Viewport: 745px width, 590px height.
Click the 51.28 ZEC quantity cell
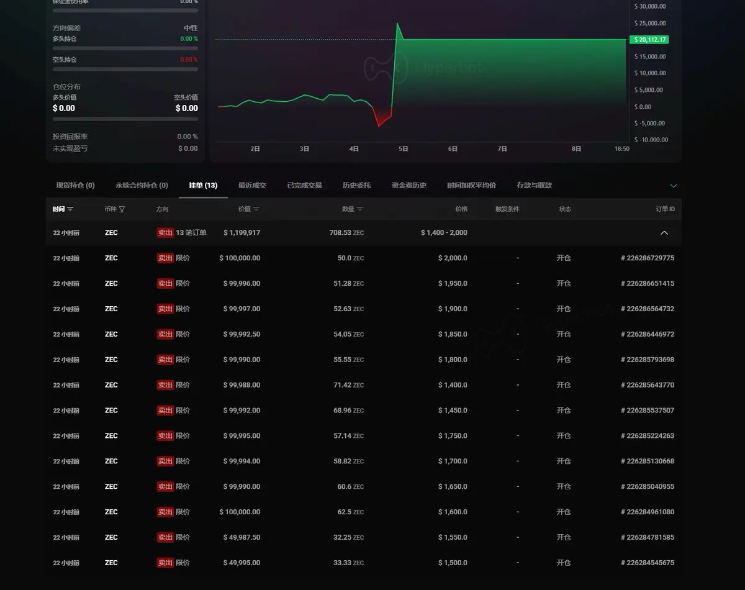348,283
